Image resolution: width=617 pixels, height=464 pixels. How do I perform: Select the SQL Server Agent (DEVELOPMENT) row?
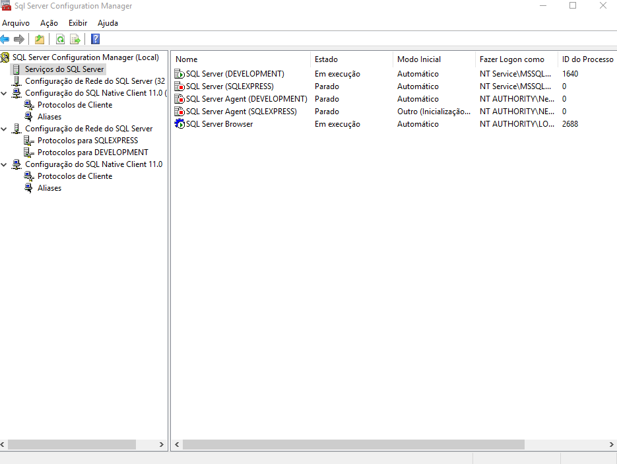click(395, 99)
